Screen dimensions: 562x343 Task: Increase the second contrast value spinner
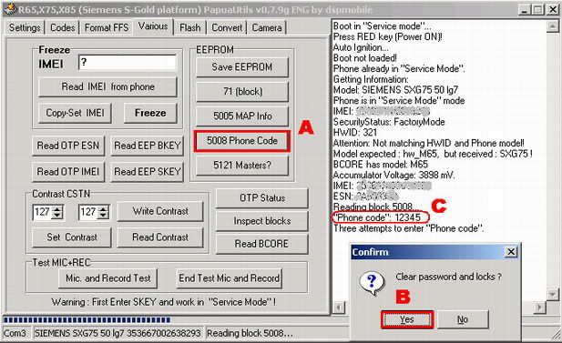coord(103,208)
